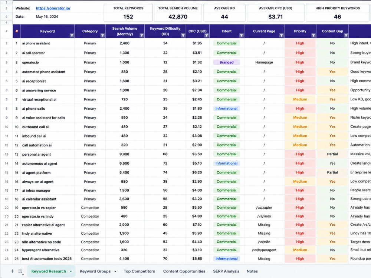Viewport: 371px width, 278px height.
Task: Click Partial content gap for personal ai agent
Action: click(332, 154)
